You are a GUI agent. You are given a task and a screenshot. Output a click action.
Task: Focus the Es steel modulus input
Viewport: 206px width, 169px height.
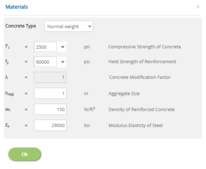pyautogui.click(x=50, y=125)
